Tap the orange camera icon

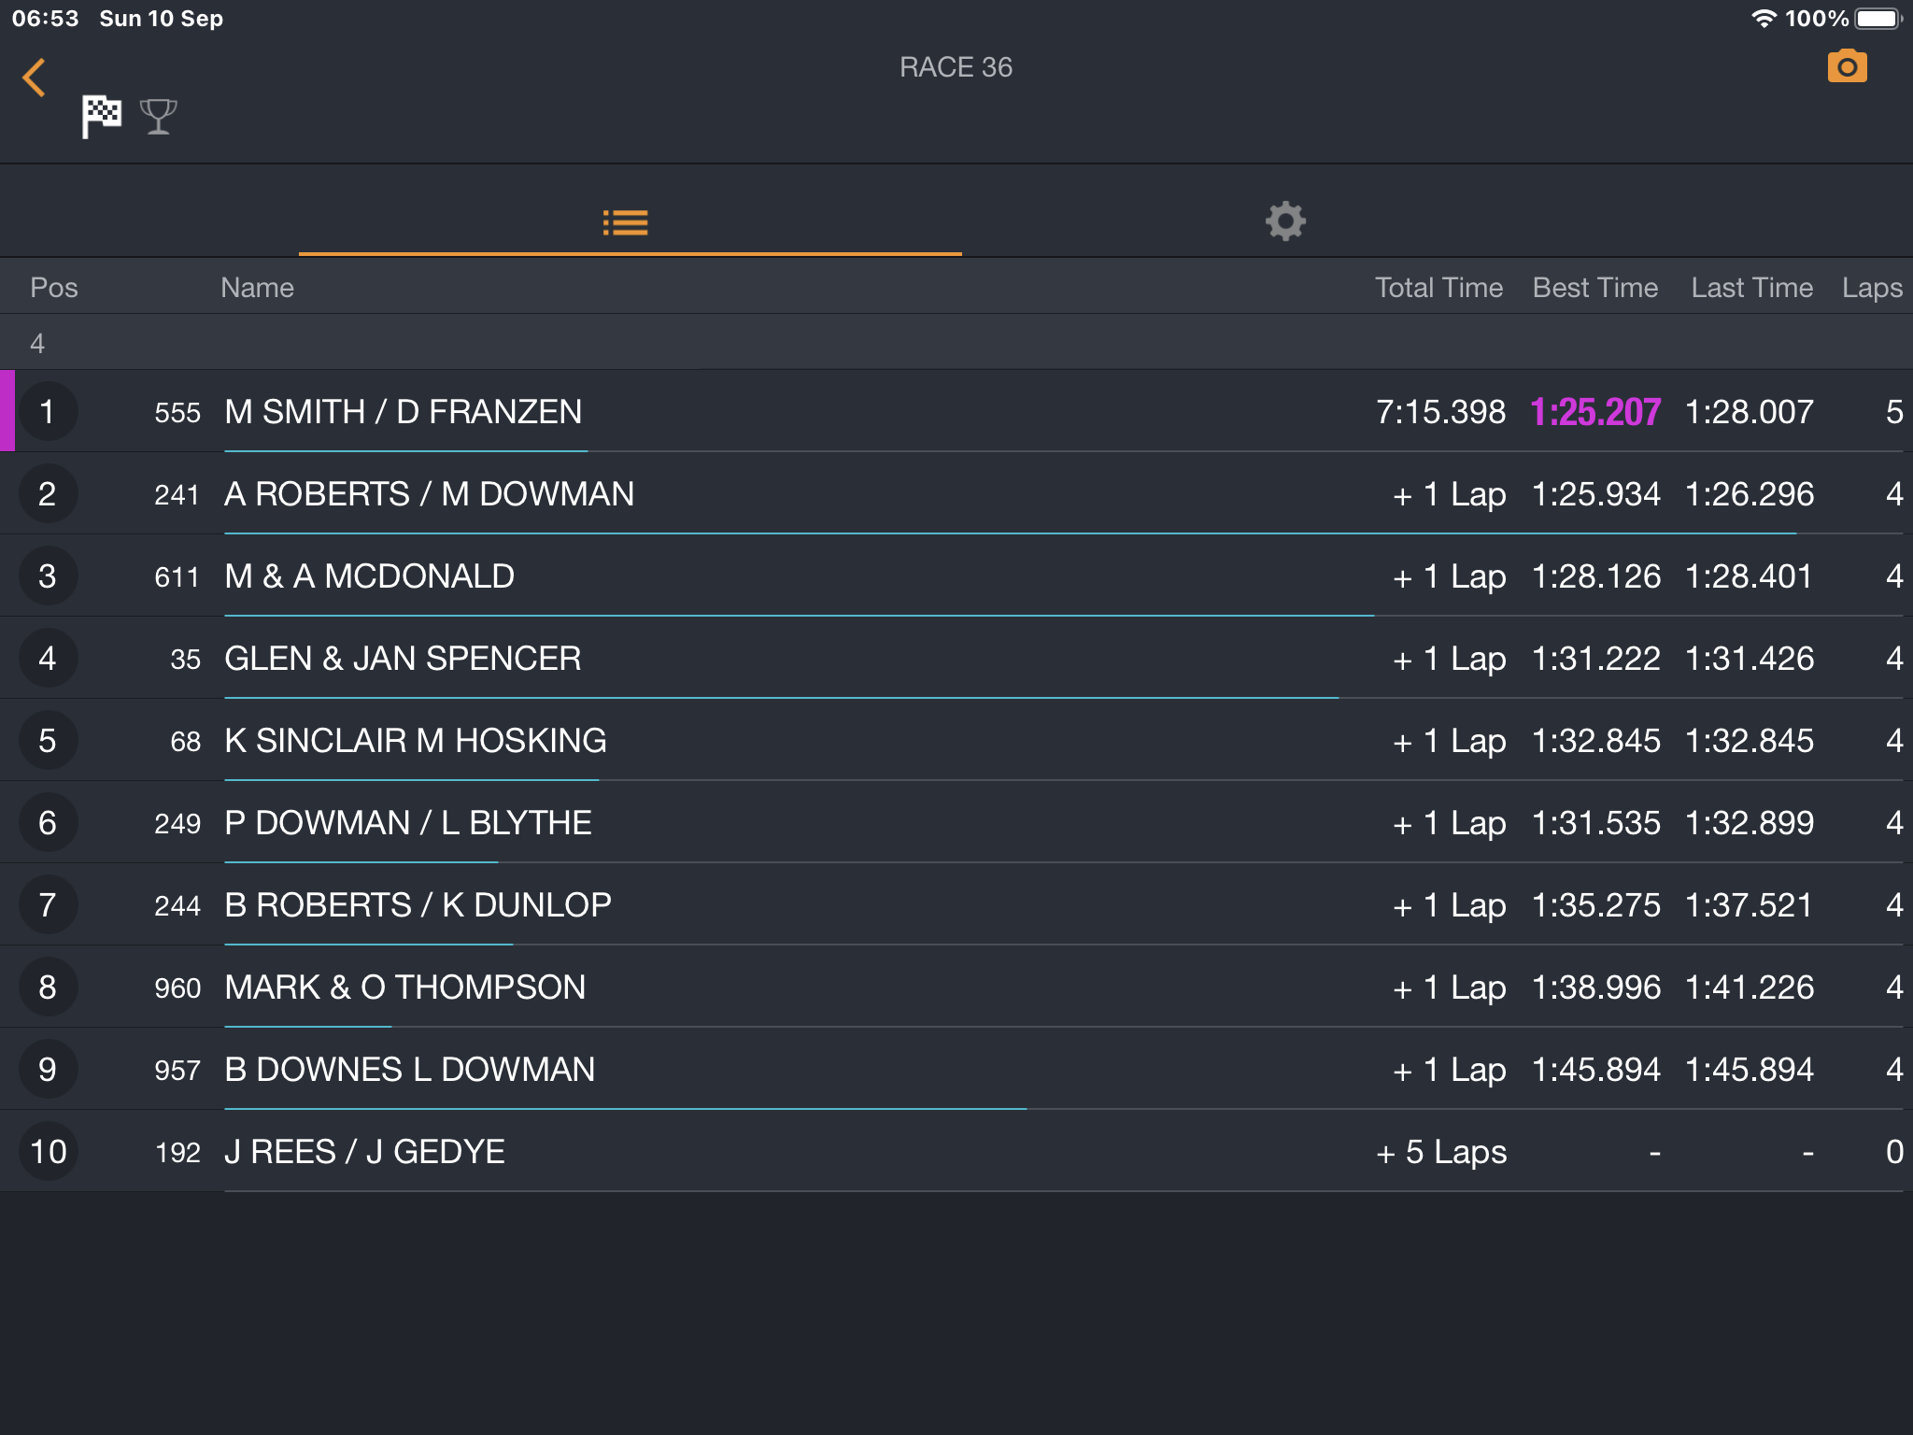(1847, 66)
